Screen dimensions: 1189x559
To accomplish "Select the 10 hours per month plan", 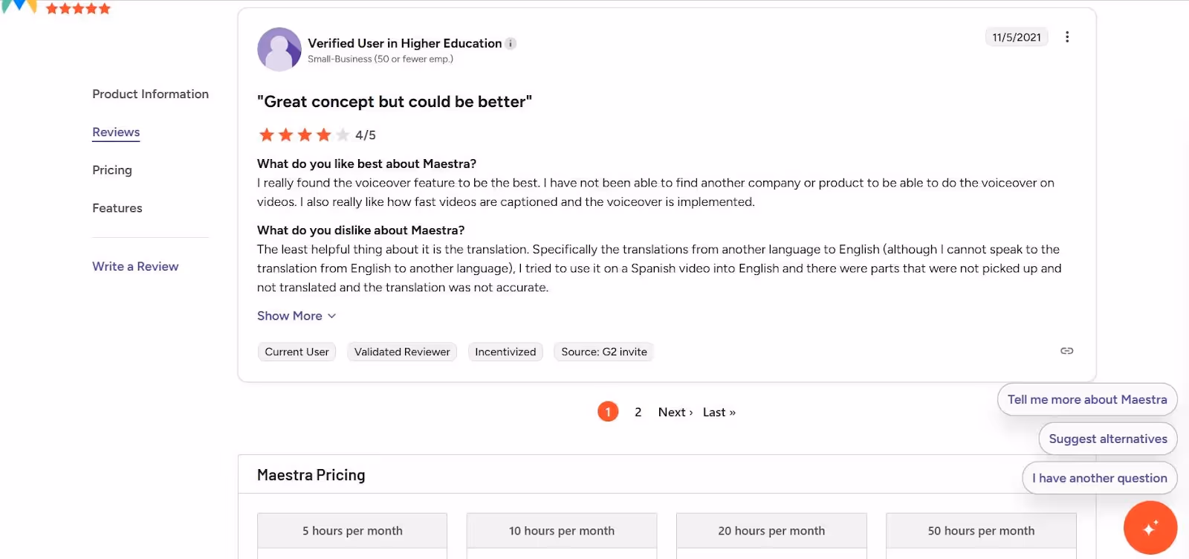I will click(x=562, y=531).
